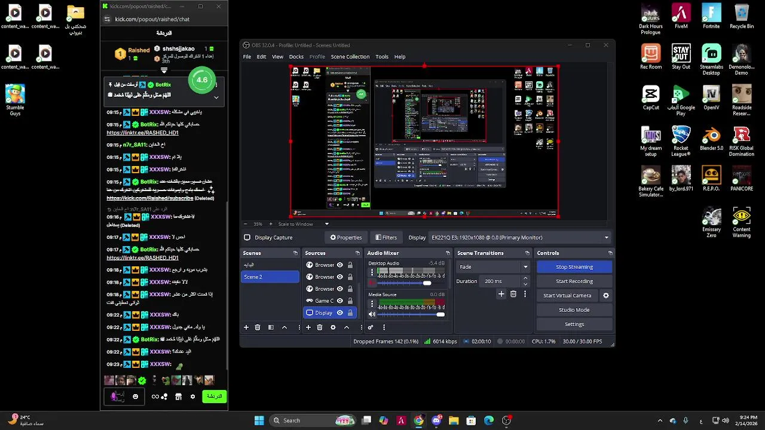The width and height of the screenshot is (765, 430).
Task: Open advanced audio properties gears icon
Action: click(x=371, y=327)
